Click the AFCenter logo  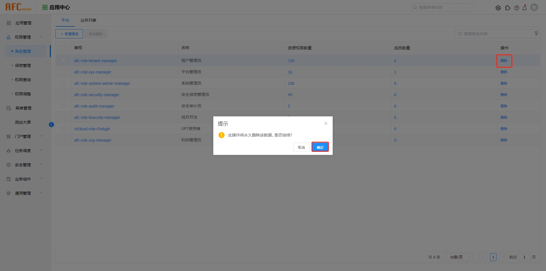[18, 7]
